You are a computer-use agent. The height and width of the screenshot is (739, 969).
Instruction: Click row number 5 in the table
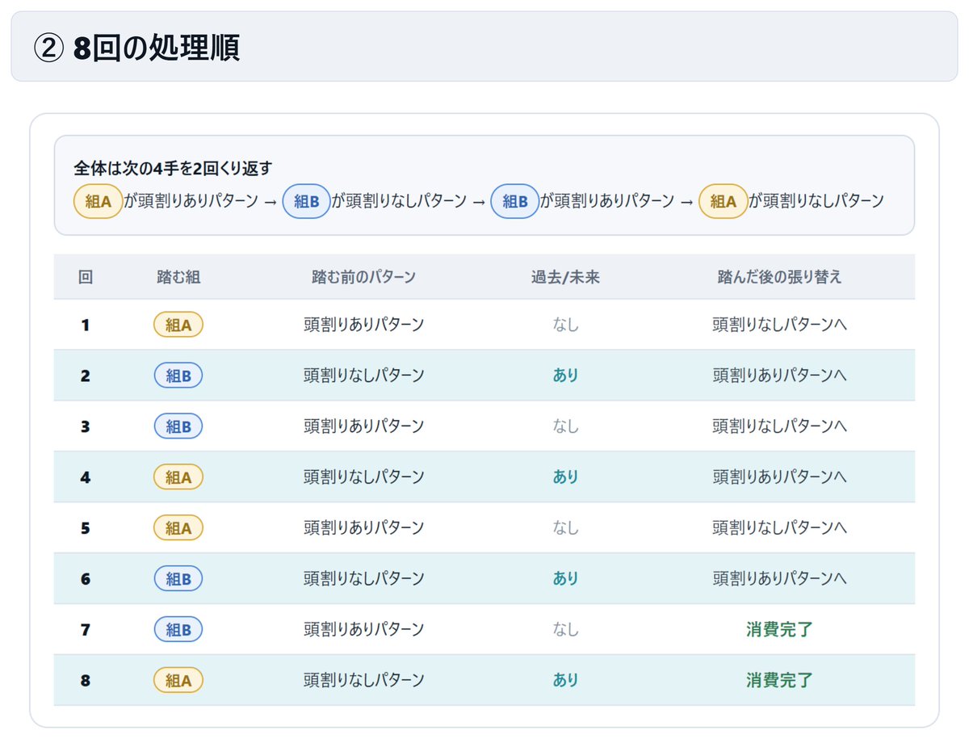click(85, 529)
